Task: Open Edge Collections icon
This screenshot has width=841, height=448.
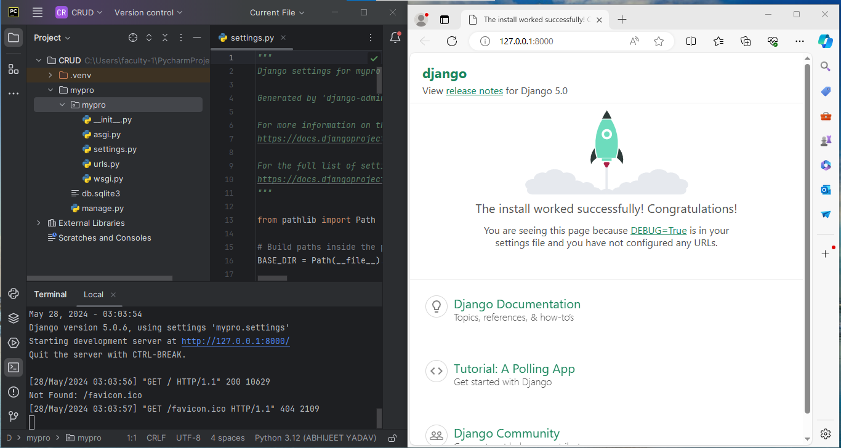Action: click(x=746, y=41)
